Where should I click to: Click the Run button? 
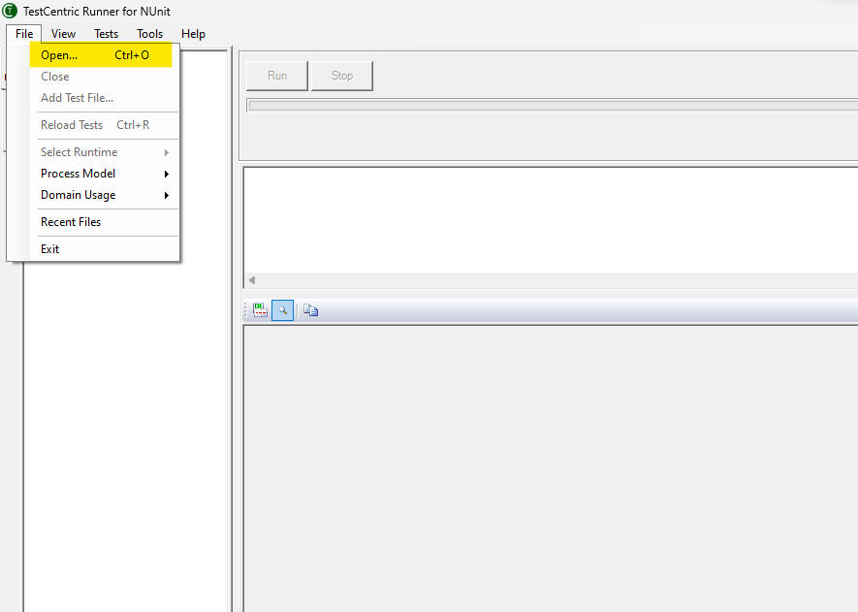pyautogui.click(x=277, y=76)
